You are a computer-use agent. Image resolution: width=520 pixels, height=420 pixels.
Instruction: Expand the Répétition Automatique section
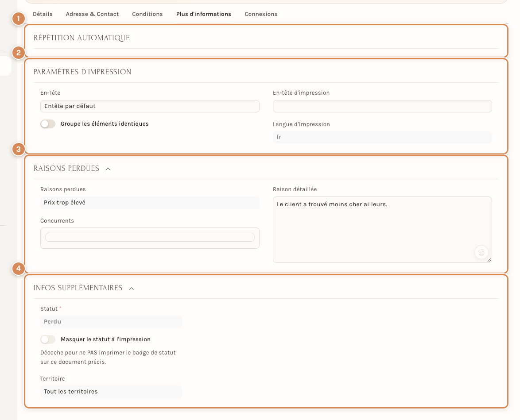click(81, 38)
